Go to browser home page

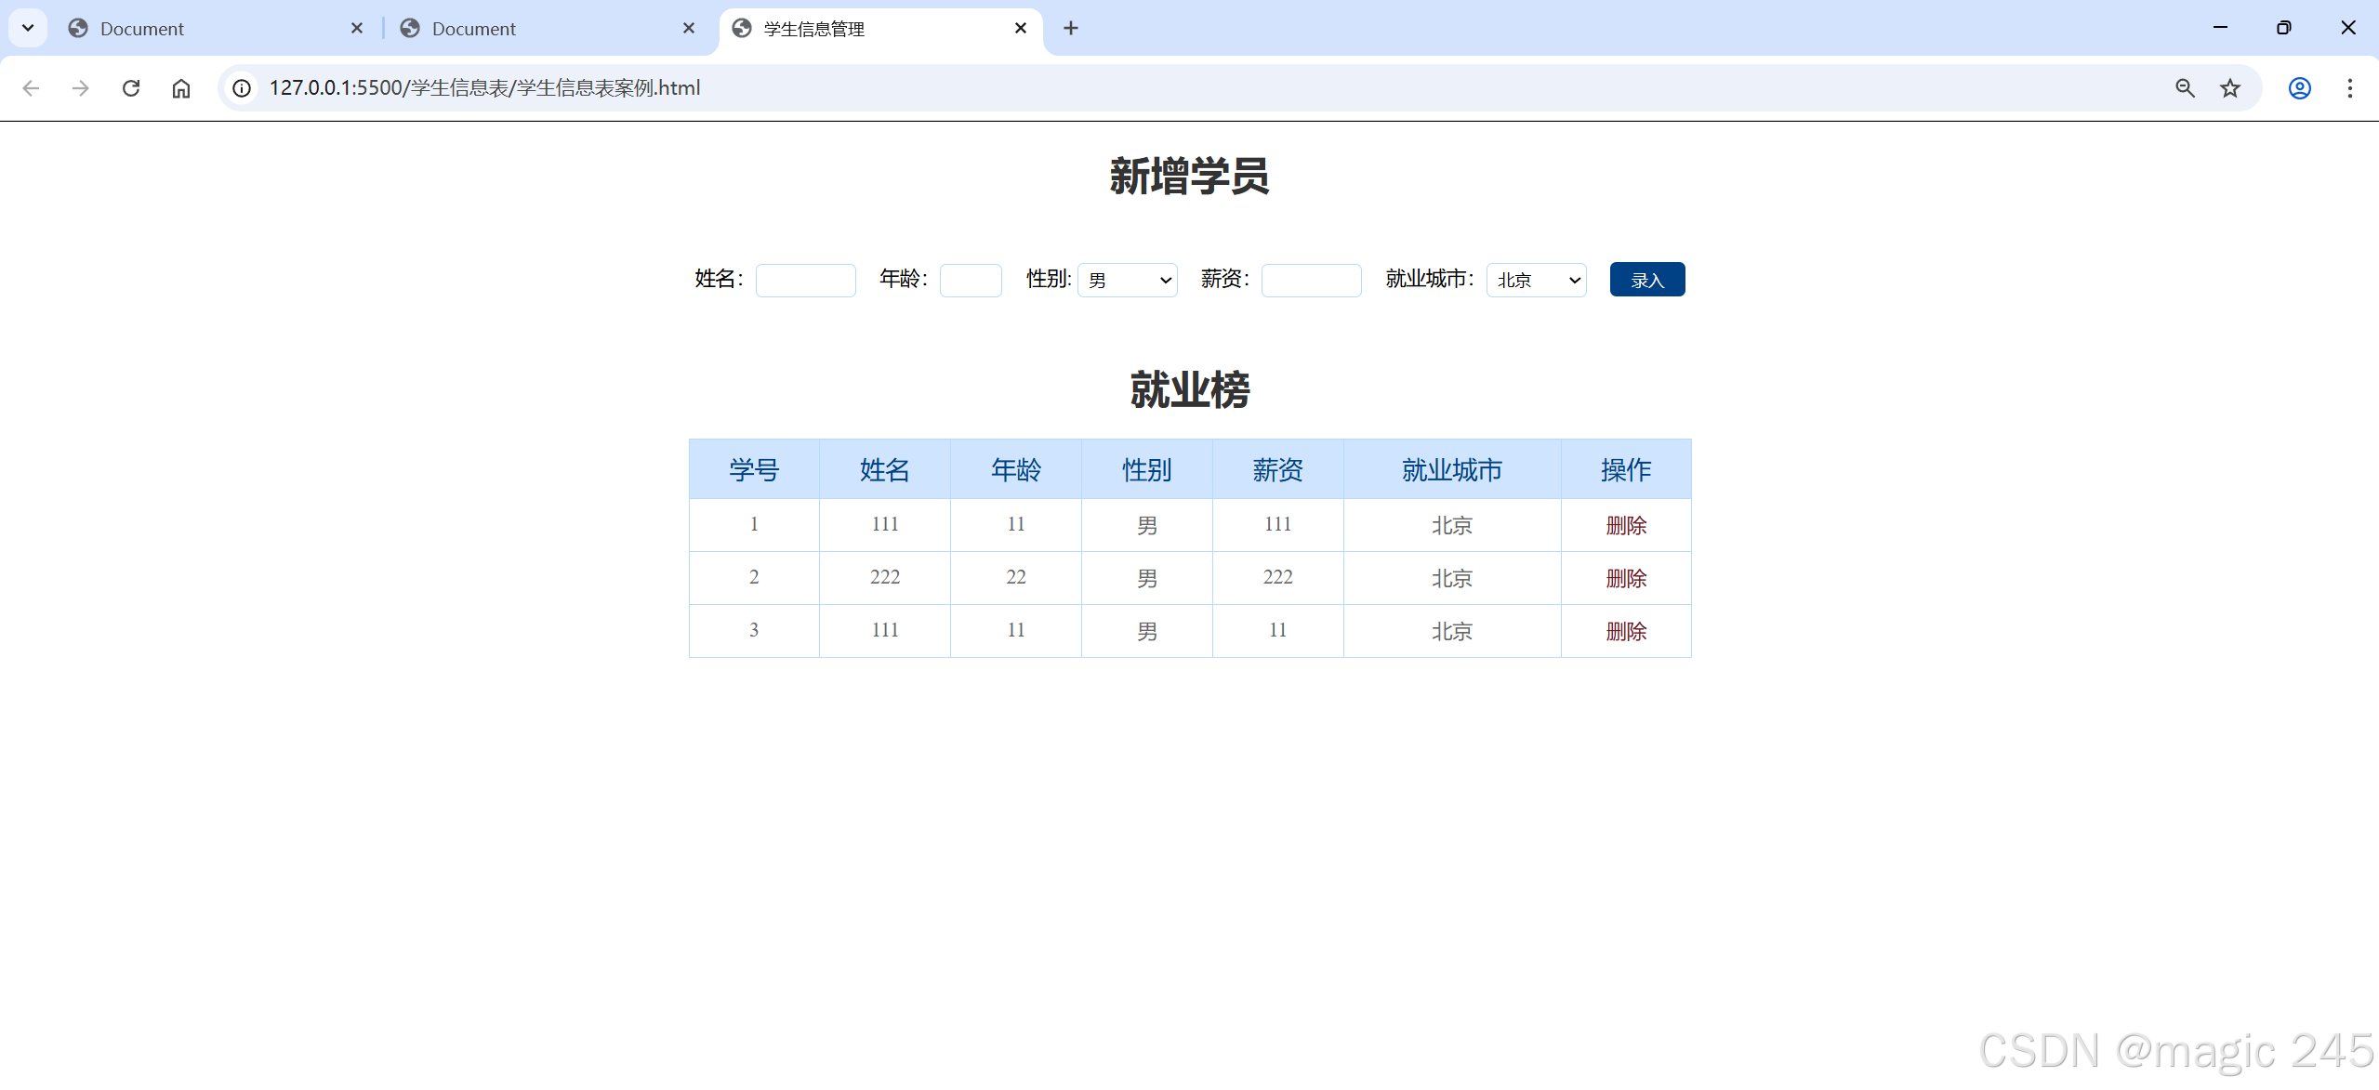click(x=181, y=88)
